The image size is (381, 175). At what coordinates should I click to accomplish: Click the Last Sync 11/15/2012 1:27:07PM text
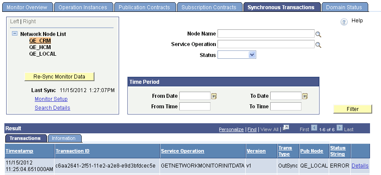click(x=73, y=90)
